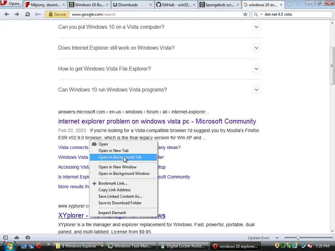
Task: Open the XYplorer result link
Action: 73,215
